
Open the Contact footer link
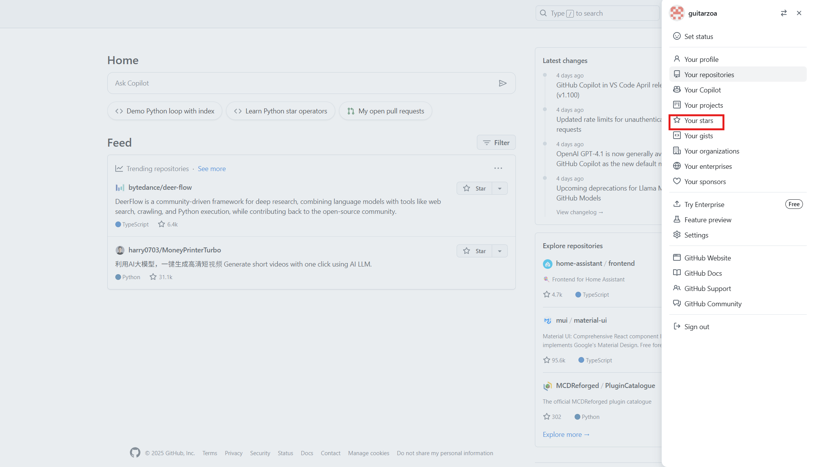tap(331, 453)
